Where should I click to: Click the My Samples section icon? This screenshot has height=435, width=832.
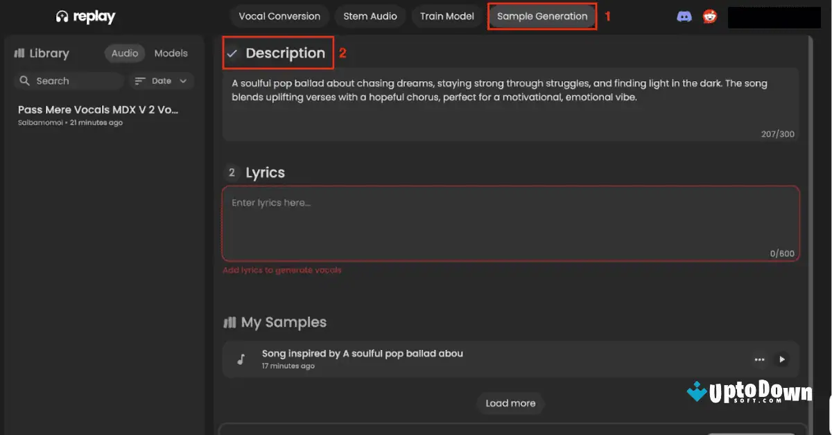(229, 322)
